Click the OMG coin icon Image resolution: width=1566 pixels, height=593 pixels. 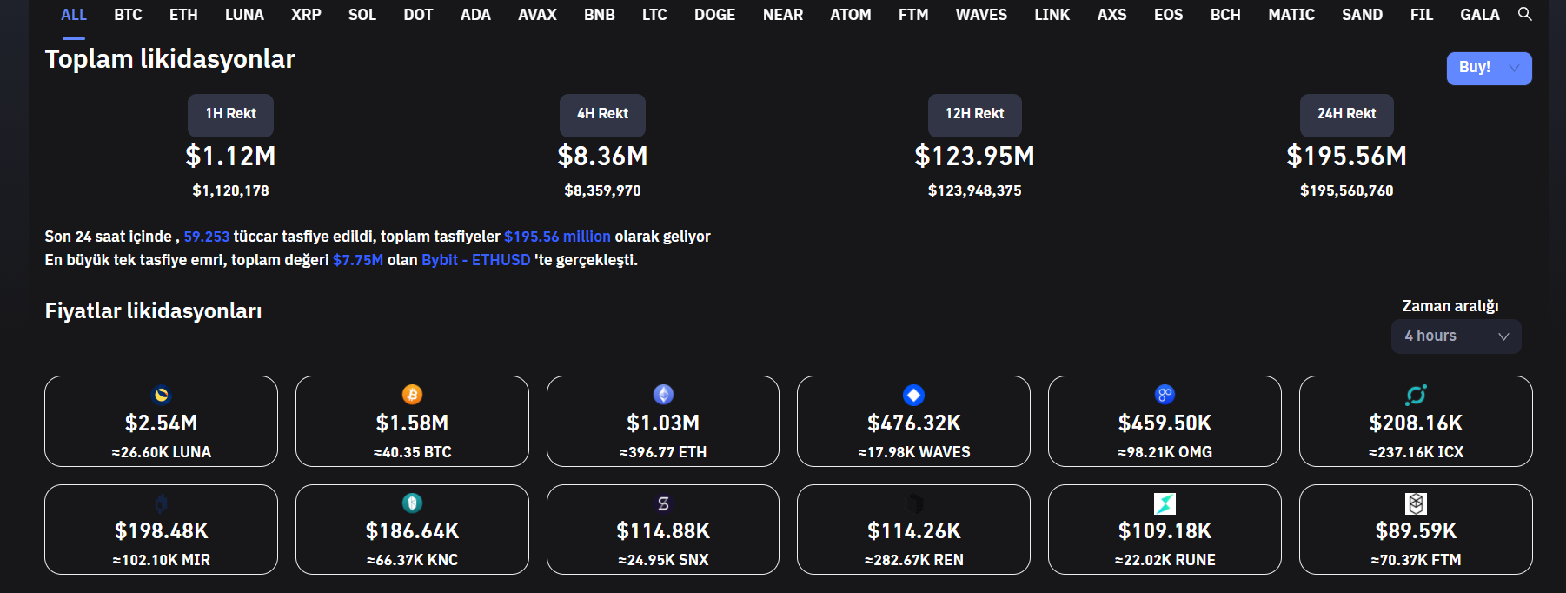tap(1165, 395)
